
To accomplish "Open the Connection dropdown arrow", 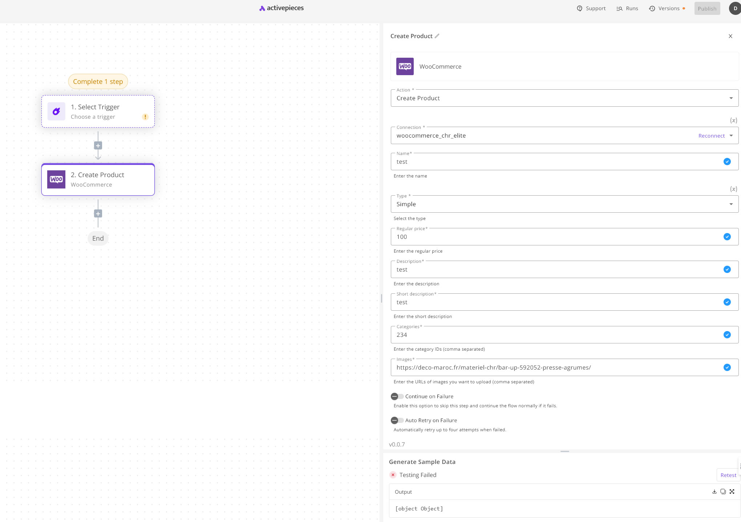I will (731, 135).
